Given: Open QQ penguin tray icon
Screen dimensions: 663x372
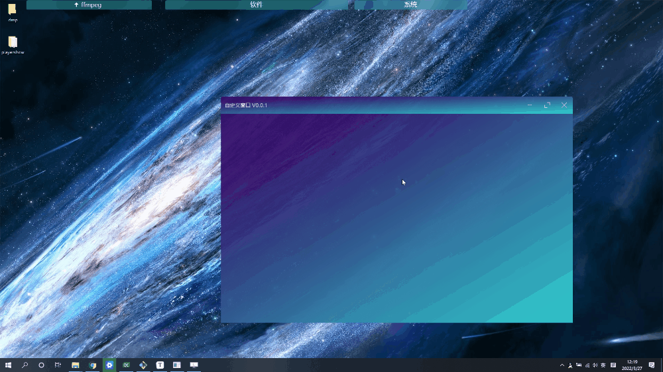Looking at the screenshot, I should [x=570, y=365].
